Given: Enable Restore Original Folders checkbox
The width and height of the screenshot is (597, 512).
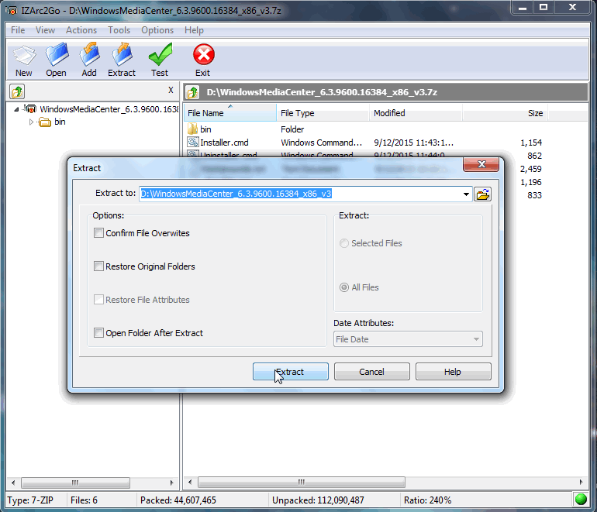Looking at the screenshot, I should [98, 266].
